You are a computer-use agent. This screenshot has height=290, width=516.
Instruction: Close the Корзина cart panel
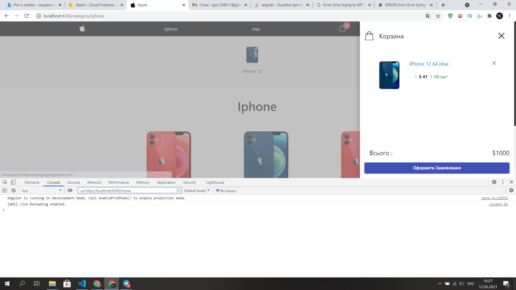501,36
